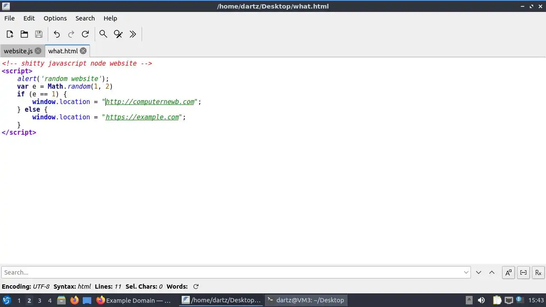Click the alert('random website') line
This screenshot has height=307, width=546.
coord(63,79)
